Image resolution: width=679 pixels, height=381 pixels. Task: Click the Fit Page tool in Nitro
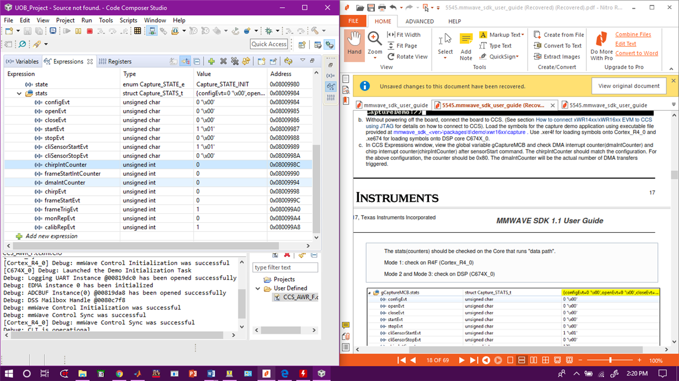pyautogui.click(x=402, y=46)
